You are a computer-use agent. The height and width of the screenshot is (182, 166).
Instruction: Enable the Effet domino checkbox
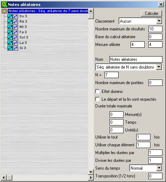[x=97, y=92]
